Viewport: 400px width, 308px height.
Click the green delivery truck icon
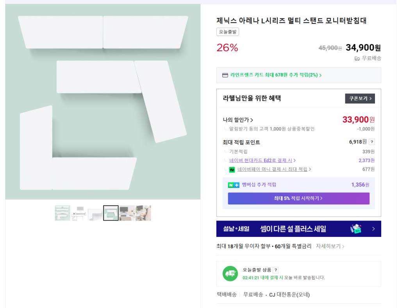point(230,274)
